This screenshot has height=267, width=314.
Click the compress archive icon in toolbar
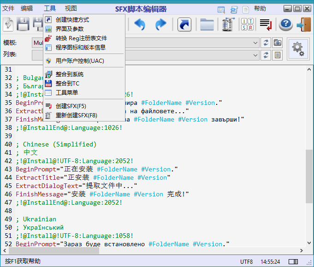(x=227, y=24)
